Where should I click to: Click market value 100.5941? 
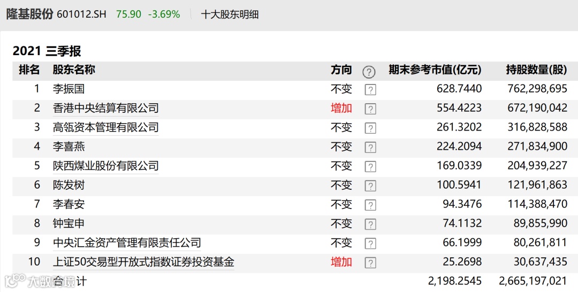click(459, 185)
